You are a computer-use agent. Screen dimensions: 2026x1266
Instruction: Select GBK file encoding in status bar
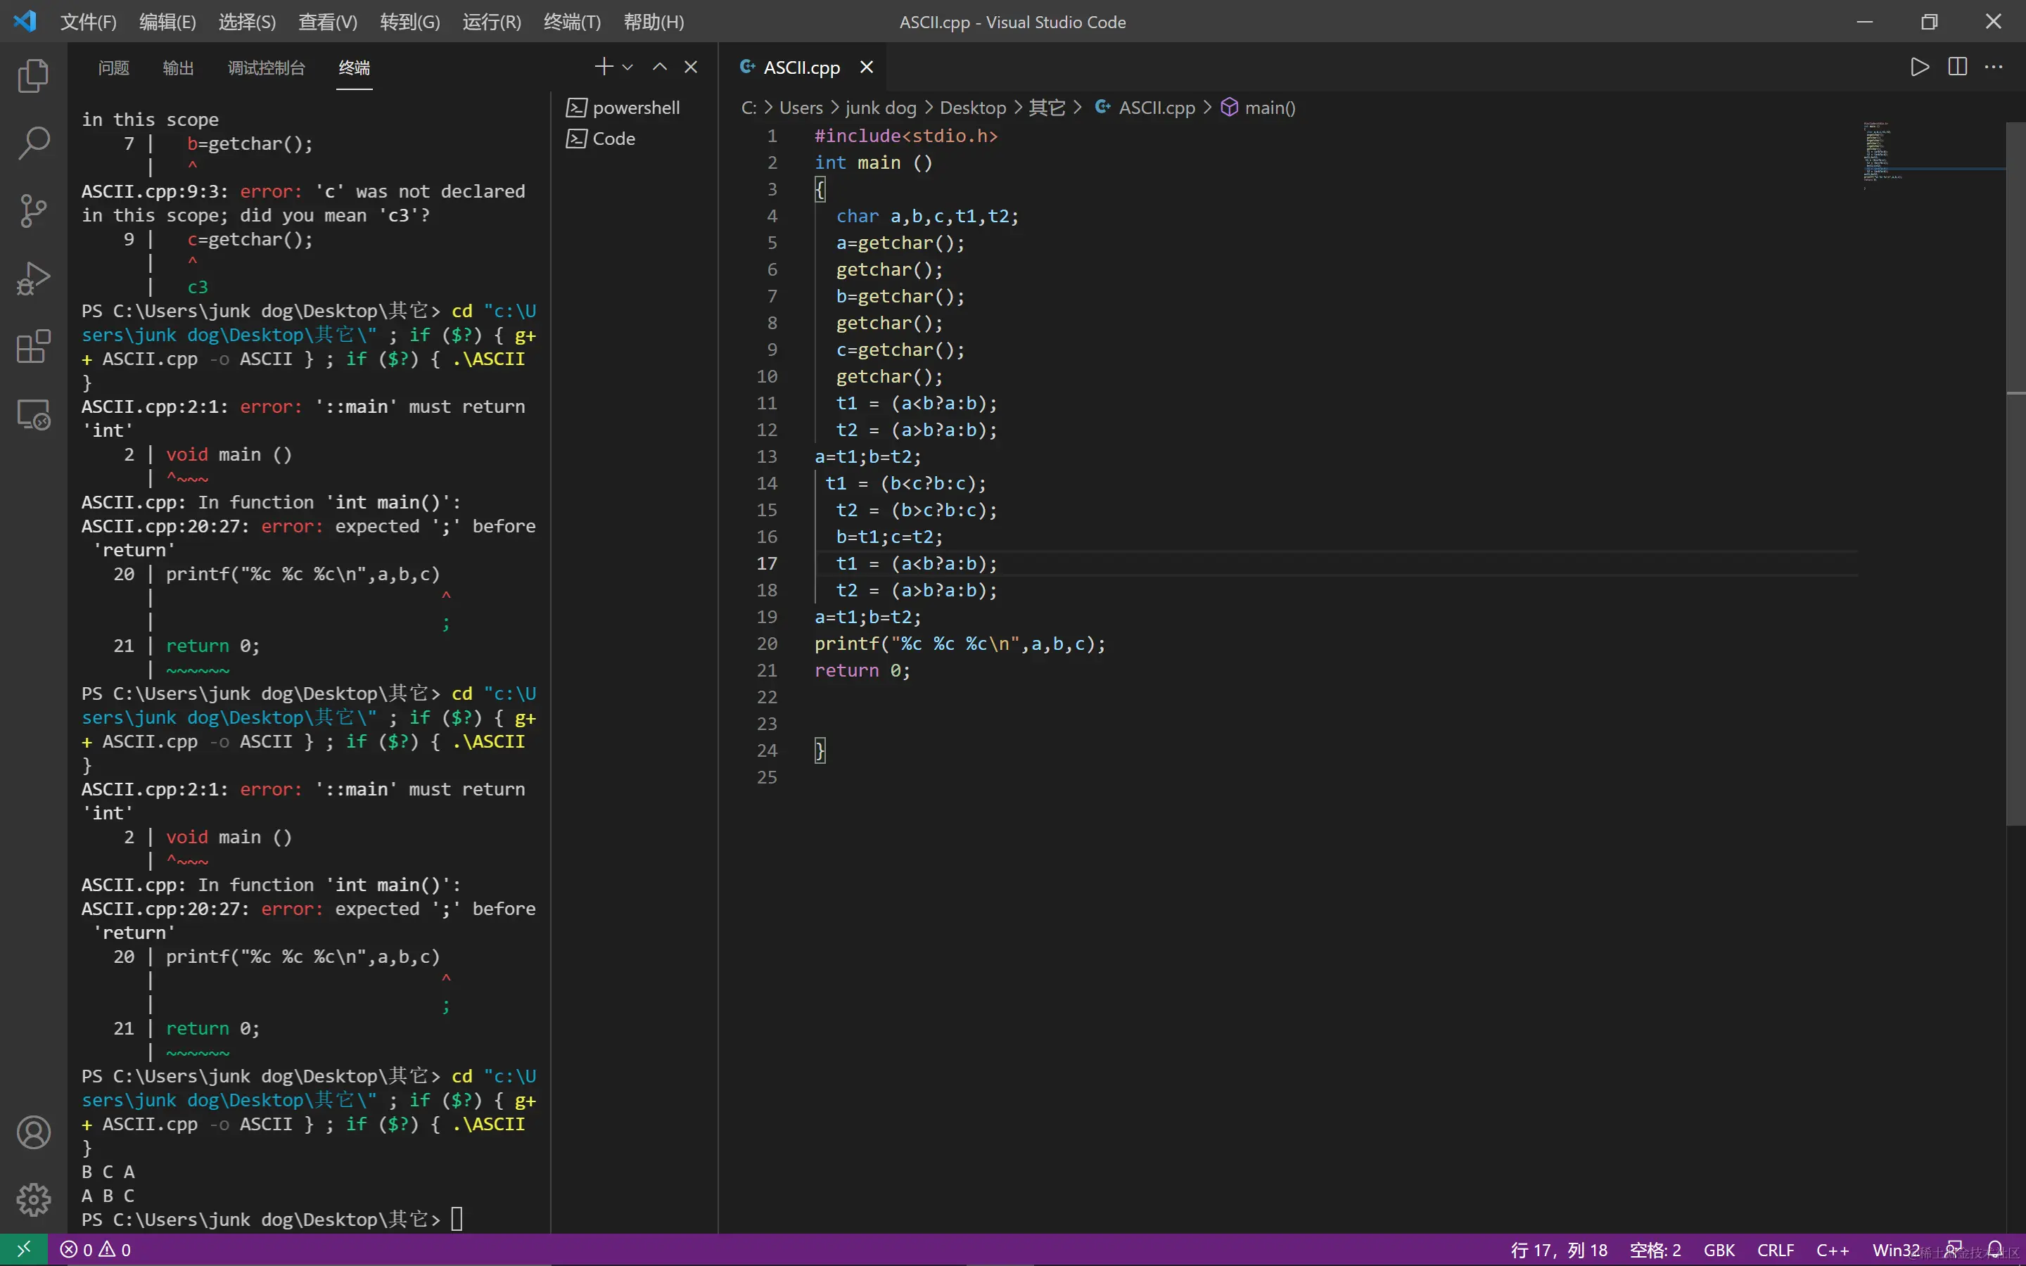(x=1719, y=1249)
